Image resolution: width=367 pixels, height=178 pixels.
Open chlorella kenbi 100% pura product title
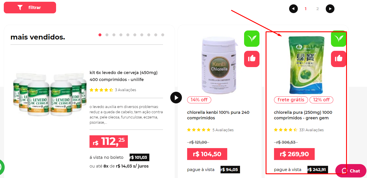pos(218,115)
